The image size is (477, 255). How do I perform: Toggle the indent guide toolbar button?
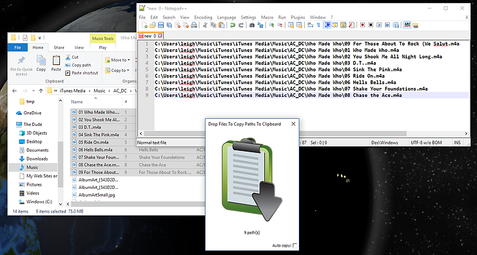pyautogui.click(x=327, y=25)
